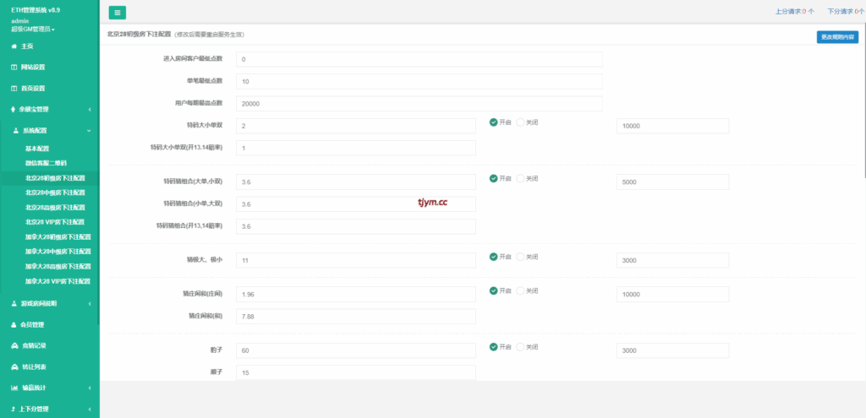Select 开启 radio for 猜极大、极小
The image size is (866, 418).
coord(493,257)
